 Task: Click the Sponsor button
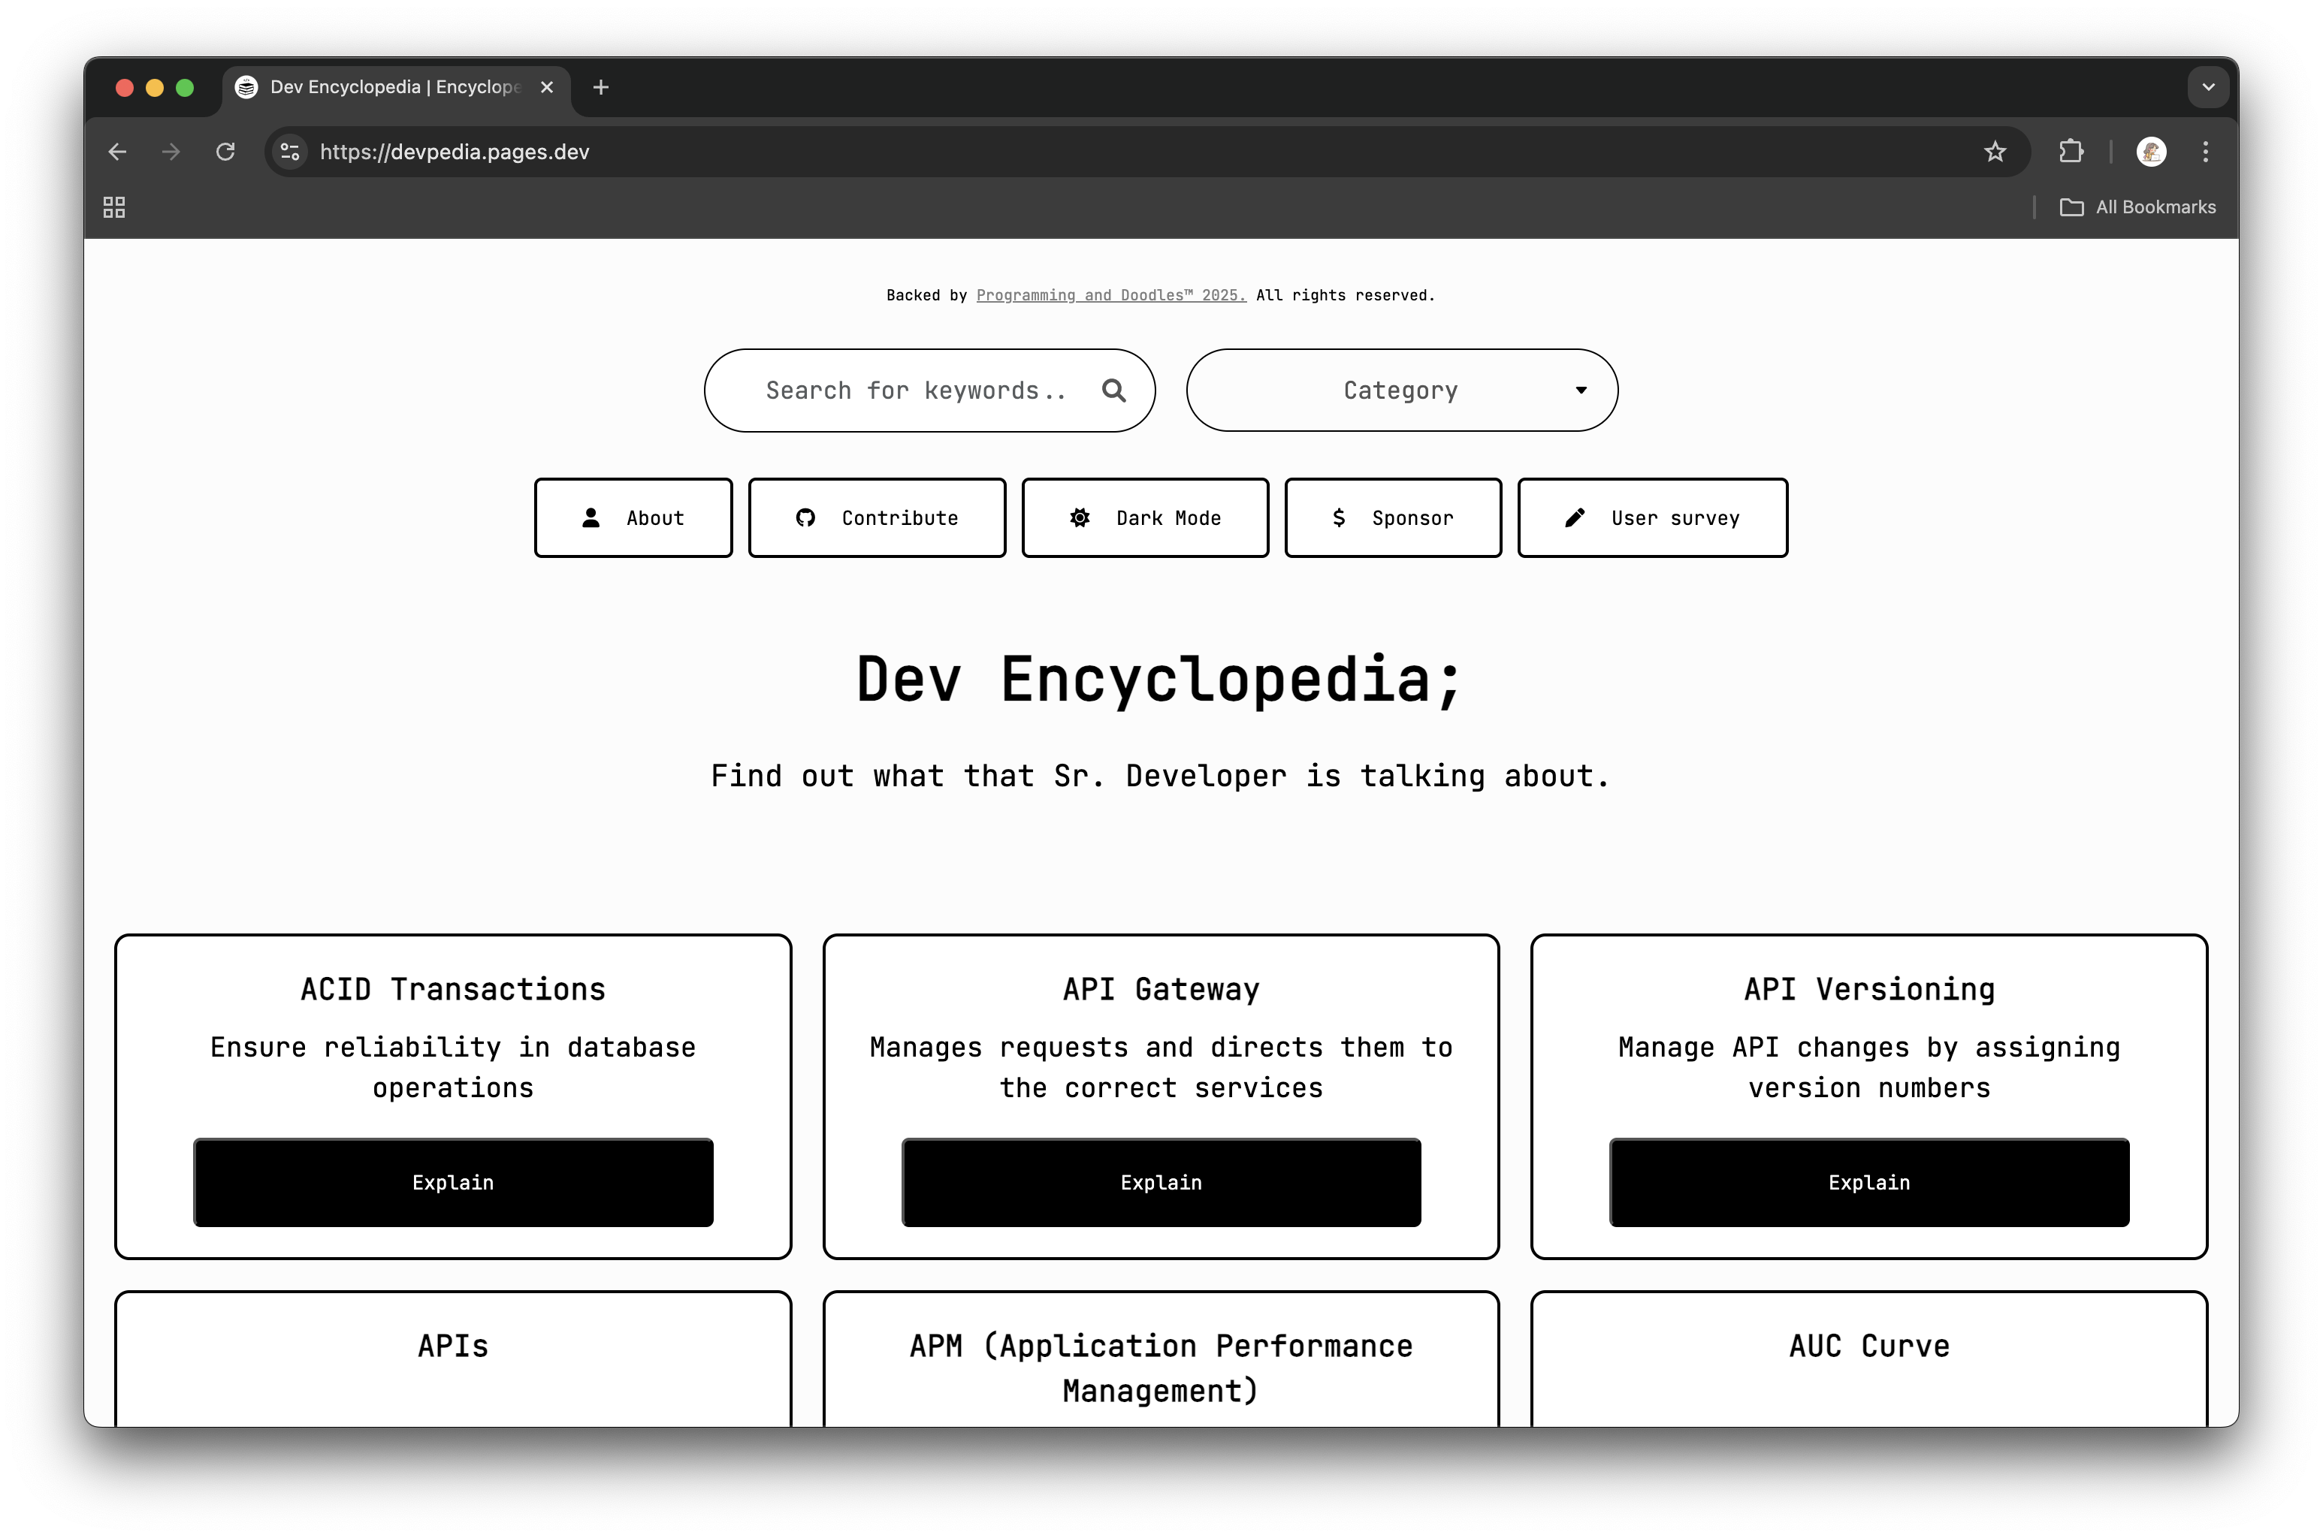(x=1393, y=518)
